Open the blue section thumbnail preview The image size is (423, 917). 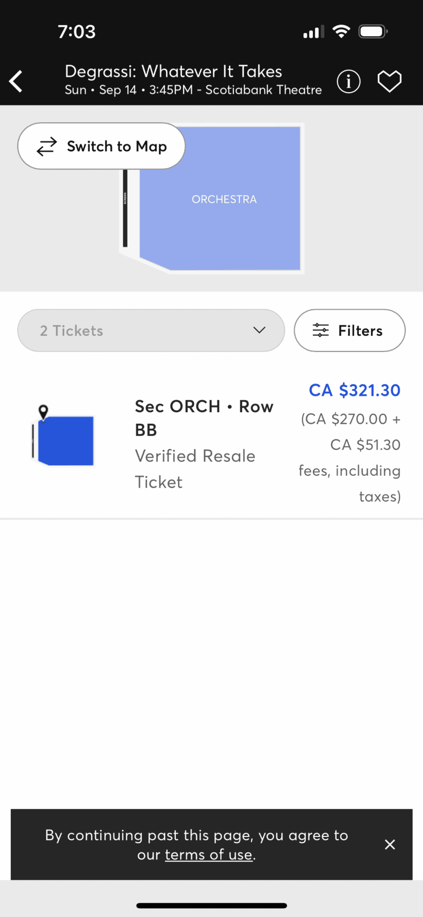tap(66, 441)
